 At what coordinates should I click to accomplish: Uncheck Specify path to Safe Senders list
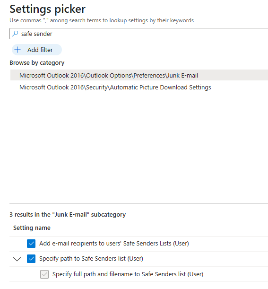click(x=31, y=259)
